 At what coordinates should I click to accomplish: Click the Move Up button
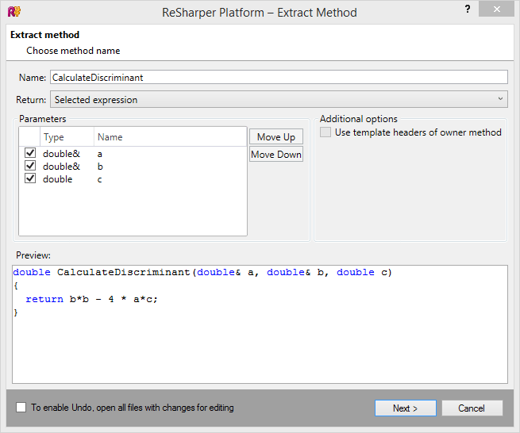pyautogui.click(x=276, y=137)
